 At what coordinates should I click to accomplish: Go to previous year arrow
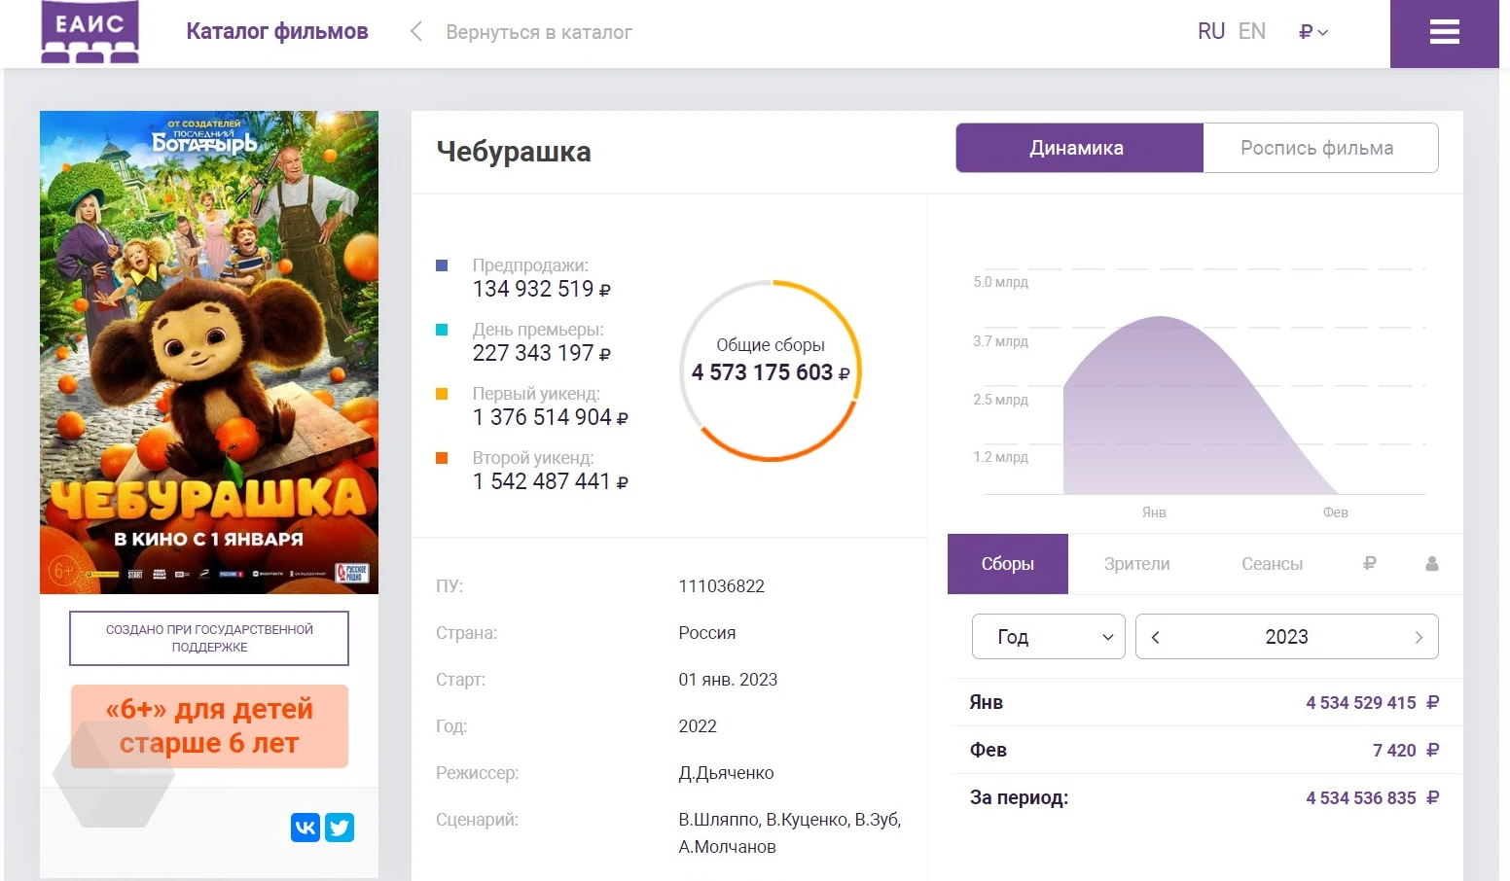click(x=1156, y=637)
